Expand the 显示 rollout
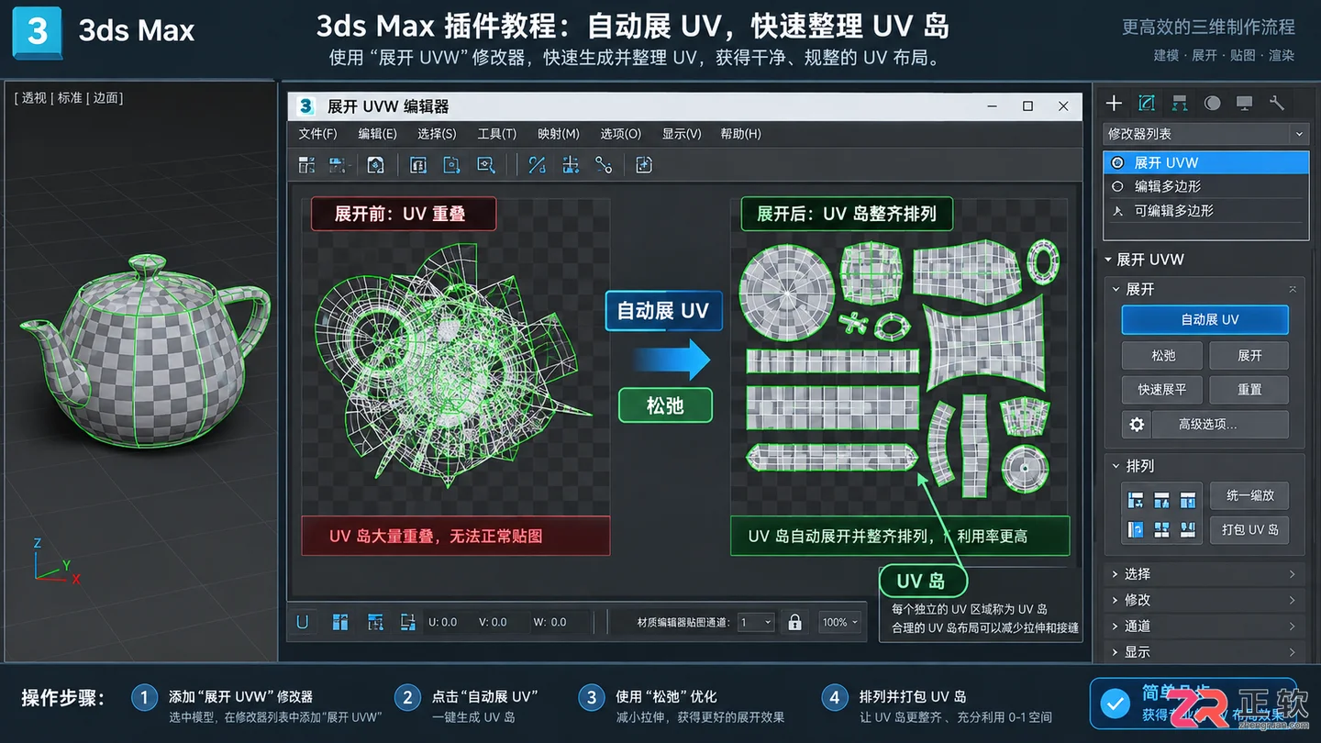Screen dimensions: 1321x743 point(1205,651)
